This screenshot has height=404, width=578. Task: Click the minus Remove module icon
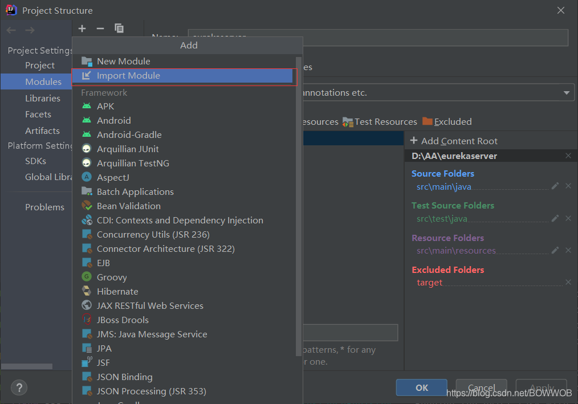100,28
